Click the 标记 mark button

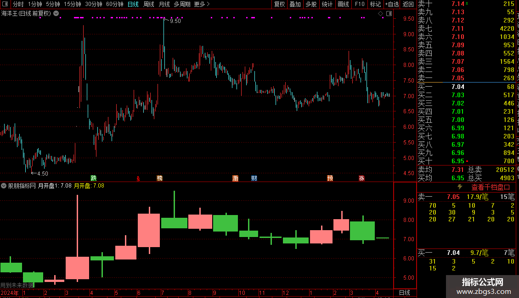pos(375,4)
